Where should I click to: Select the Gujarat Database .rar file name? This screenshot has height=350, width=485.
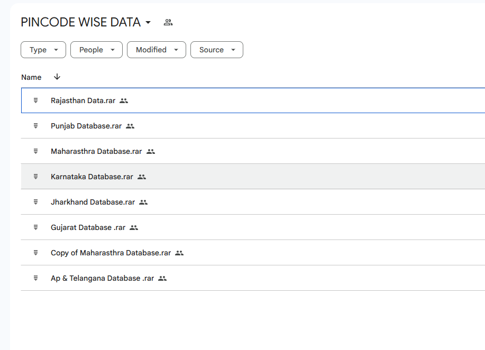click(88, 227)
